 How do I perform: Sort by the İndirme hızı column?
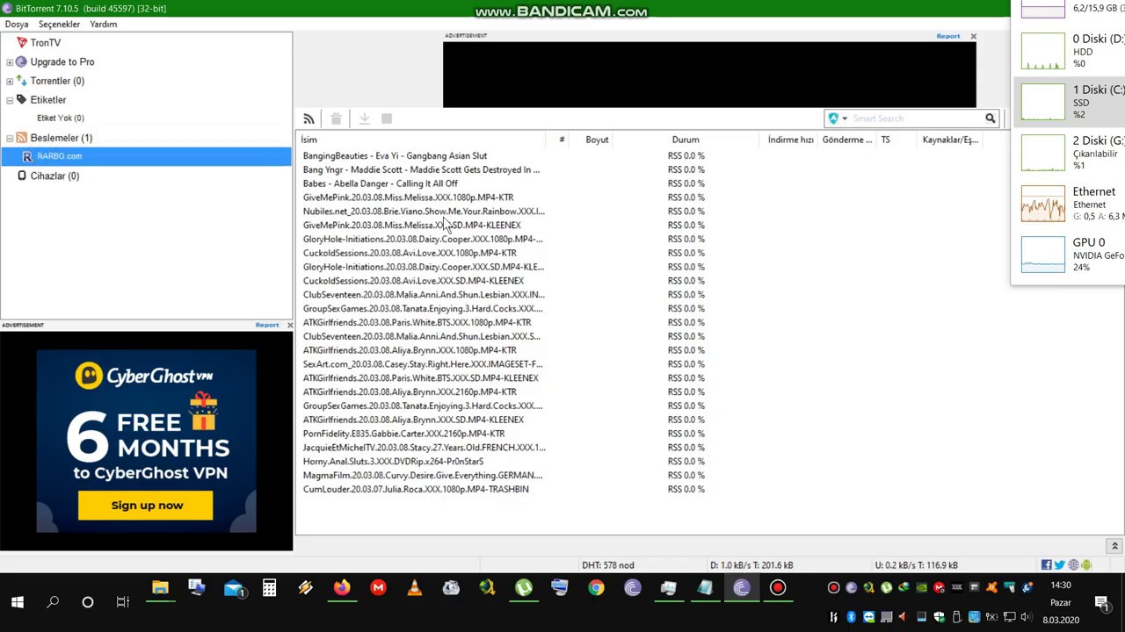[790, 140]
